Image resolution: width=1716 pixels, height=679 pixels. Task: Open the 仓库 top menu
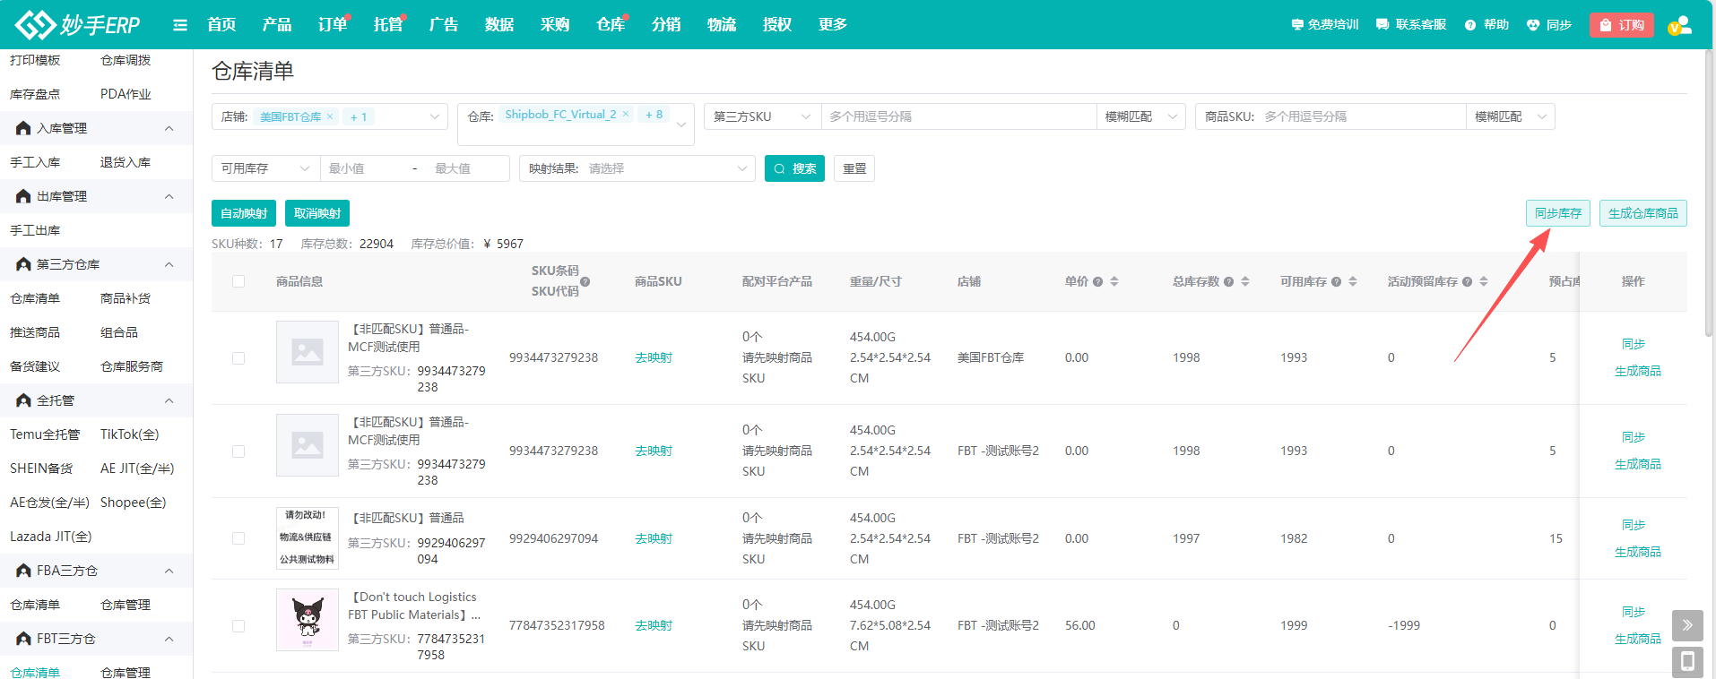click(x=611, y=25)
